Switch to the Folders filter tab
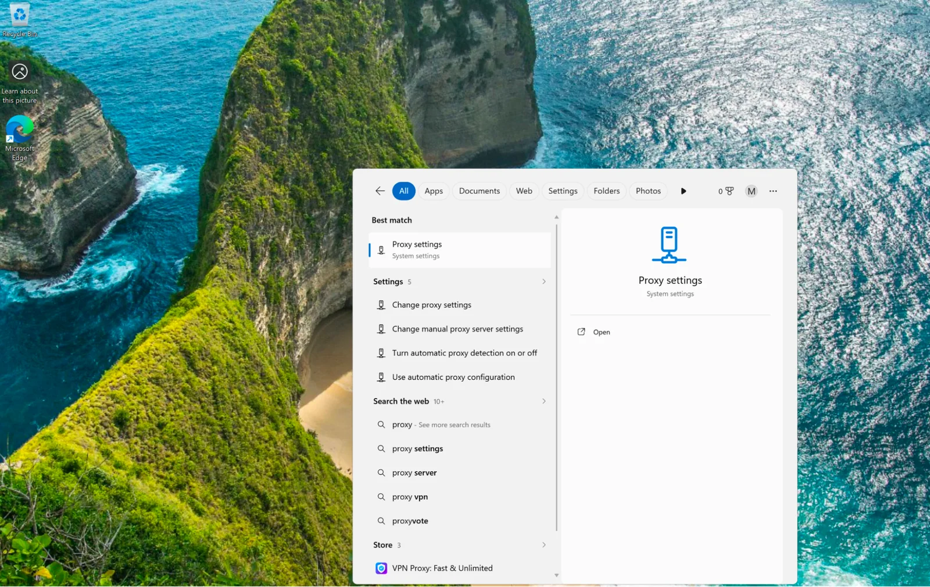The height and width of the screenshot is (587, 930). click(x=607, y=191)
